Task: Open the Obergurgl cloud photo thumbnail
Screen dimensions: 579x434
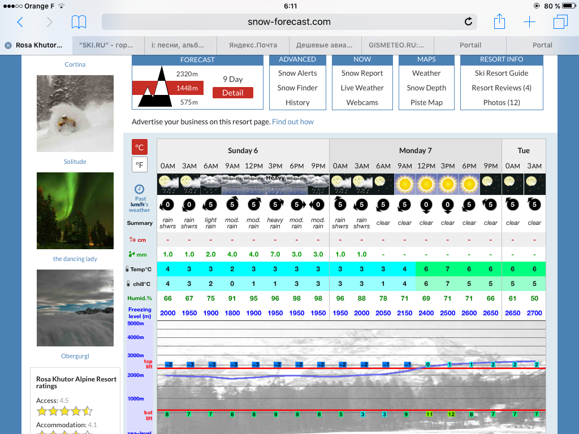Action: click(x=75, y=308)
